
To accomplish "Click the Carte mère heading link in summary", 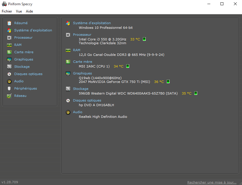I will coord(83,62).
